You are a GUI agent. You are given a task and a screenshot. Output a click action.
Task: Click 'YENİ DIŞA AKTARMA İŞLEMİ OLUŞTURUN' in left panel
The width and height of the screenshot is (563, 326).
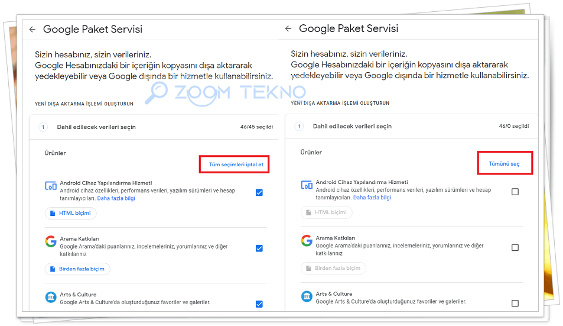click(x=84, y=104)
